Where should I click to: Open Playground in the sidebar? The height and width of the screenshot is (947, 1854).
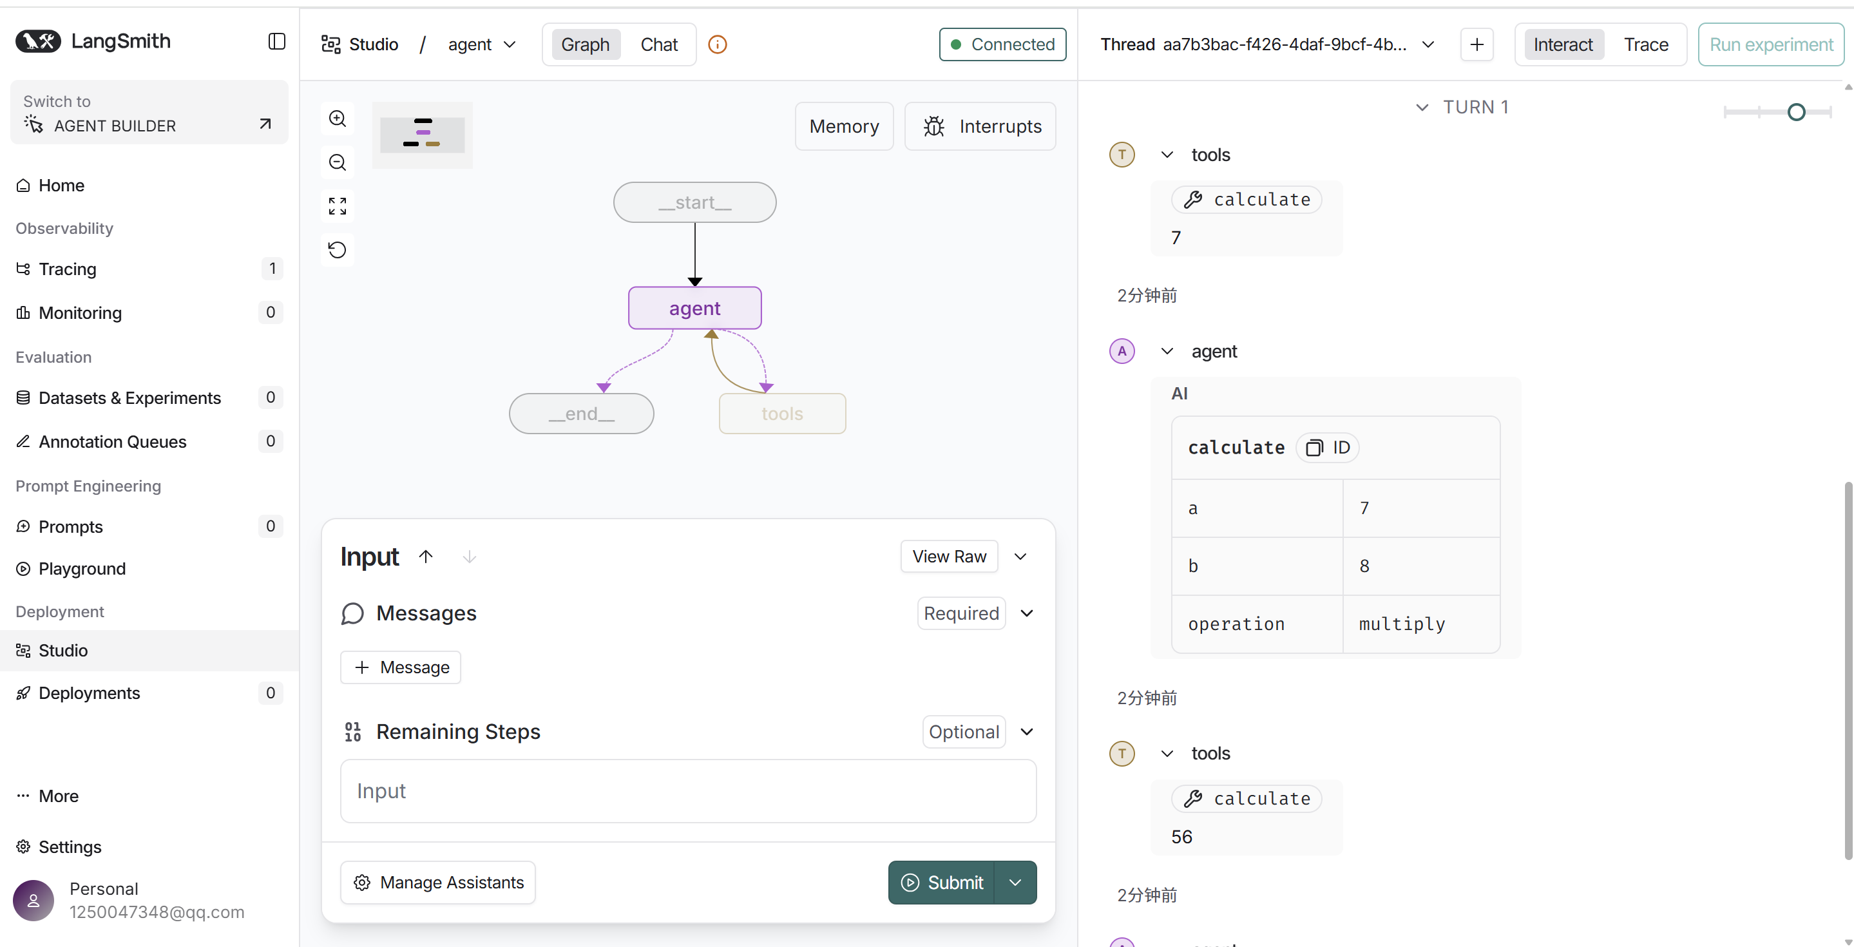[82, 568]
